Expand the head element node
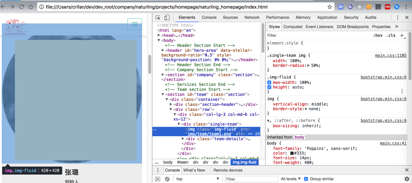 coord(159,35)
